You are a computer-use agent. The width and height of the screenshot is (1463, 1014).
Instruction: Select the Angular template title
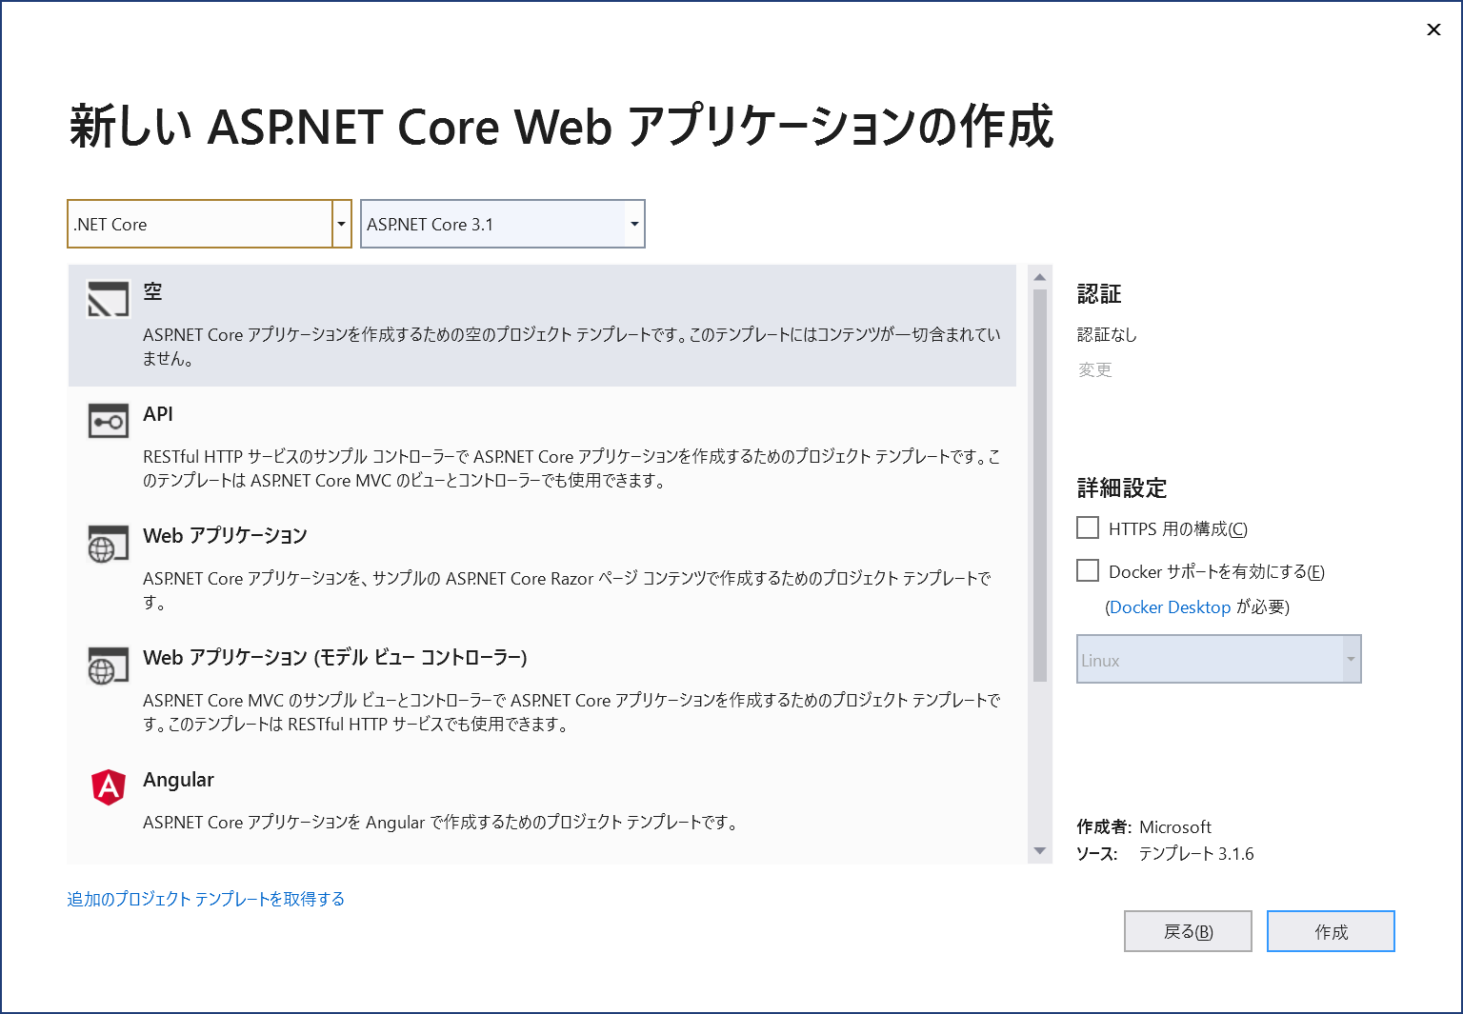(x=178, y=780)
